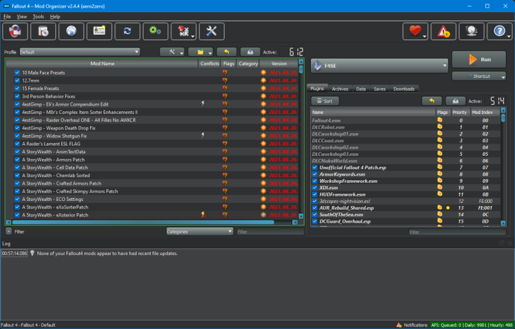Screen dimensions: 515x329
Task: Open the warning notifications triangle icon
Action: 444,31
